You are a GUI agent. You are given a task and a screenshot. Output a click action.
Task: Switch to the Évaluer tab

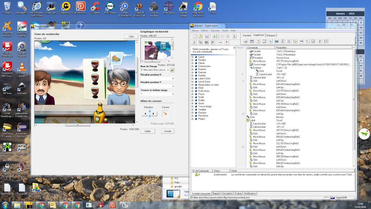238,193
